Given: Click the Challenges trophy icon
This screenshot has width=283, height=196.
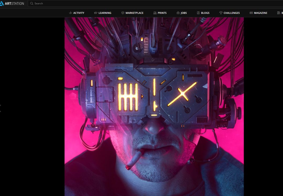Looking at the screenshot, I should click(221, 13).
